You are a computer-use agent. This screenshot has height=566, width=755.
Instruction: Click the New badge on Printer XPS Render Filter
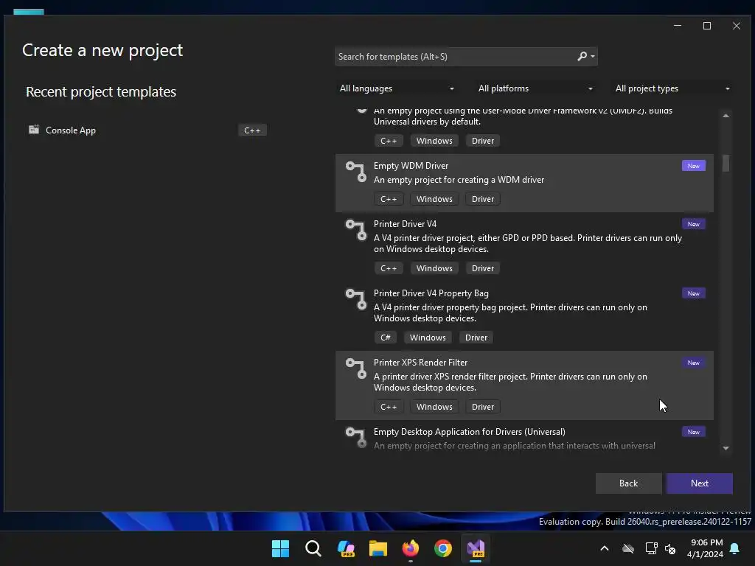pyautogui.click(x=693, y=363)
